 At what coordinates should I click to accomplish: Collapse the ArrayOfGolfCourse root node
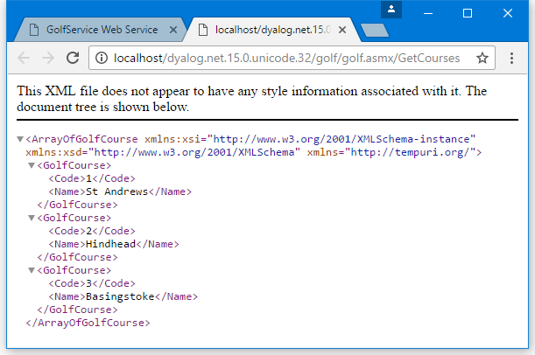(21, 139)
